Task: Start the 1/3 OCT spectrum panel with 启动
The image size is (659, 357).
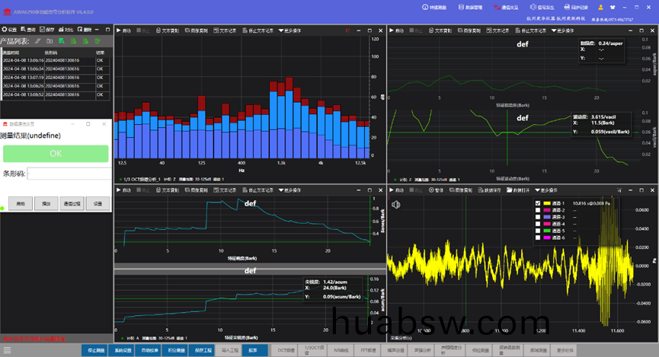Action: tap(124, 30)
